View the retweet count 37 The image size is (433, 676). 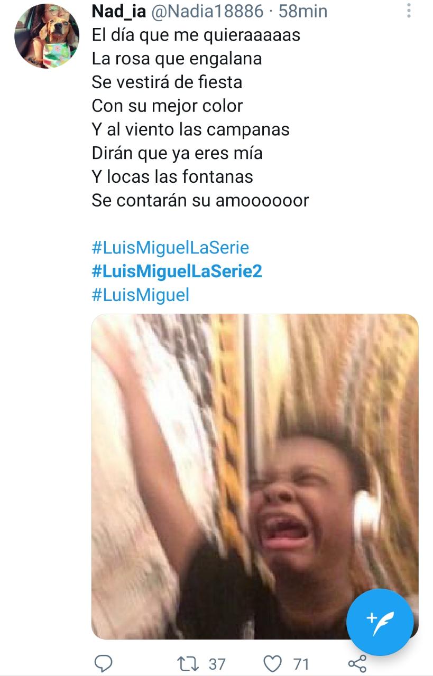217,664
